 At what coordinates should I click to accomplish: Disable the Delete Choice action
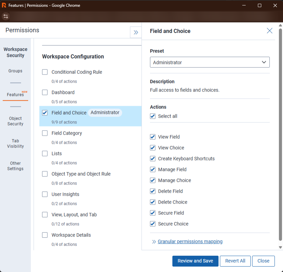point(153,202)
